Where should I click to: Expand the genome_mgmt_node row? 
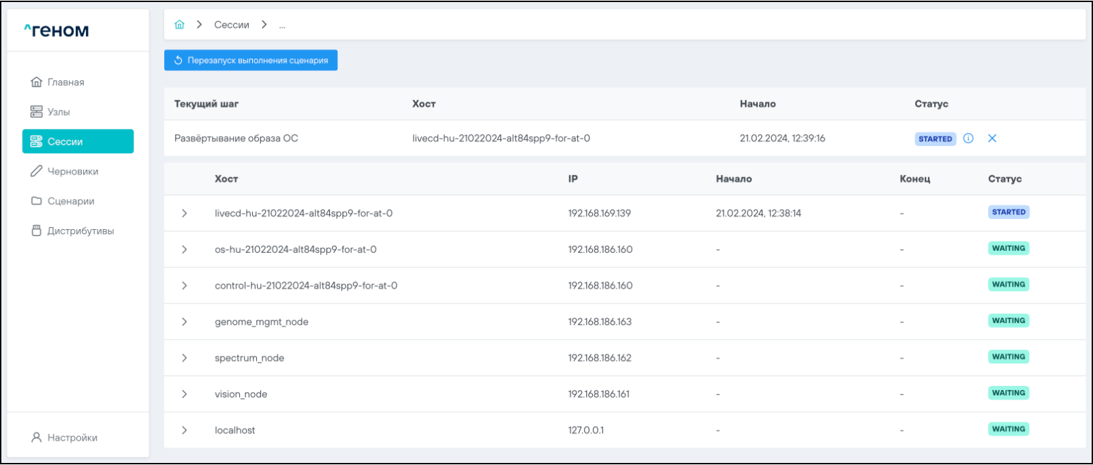click(x=185, y=322)
